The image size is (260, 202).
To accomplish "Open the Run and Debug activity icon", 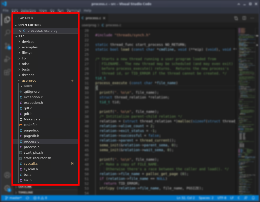I will coord(7,59).
